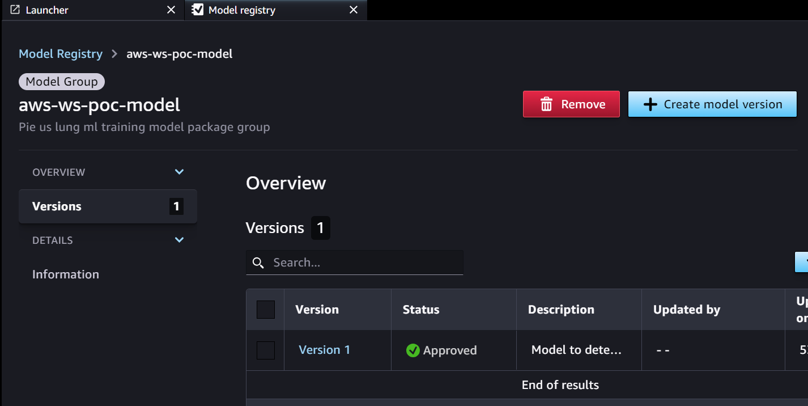Click Create model version button
The image size is (808, 406).
click(x=712, y=104)
